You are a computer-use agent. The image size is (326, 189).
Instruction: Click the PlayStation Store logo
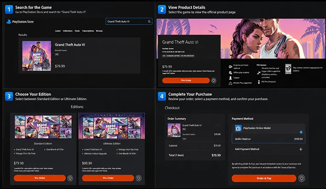point(20,22)
